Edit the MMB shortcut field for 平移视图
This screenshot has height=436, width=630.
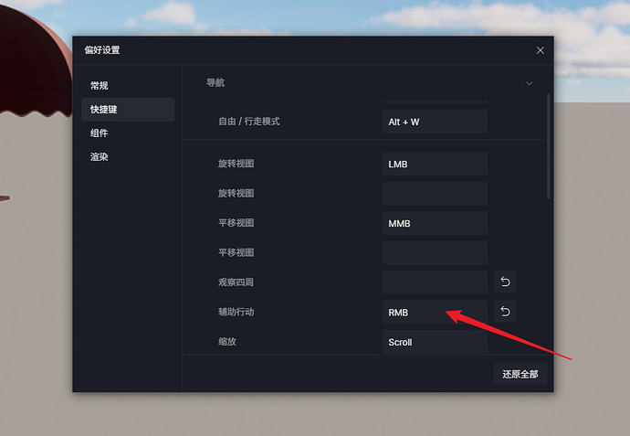(x=436, y=223)
